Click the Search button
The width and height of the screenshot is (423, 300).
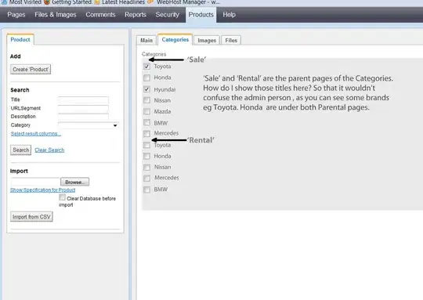[x=21, y=150]
